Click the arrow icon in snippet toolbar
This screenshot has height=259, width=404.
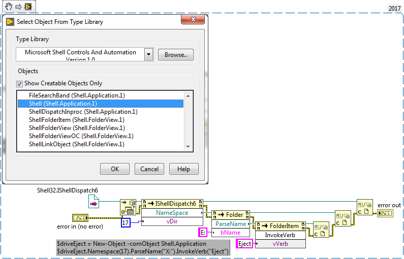click(18, 7)
